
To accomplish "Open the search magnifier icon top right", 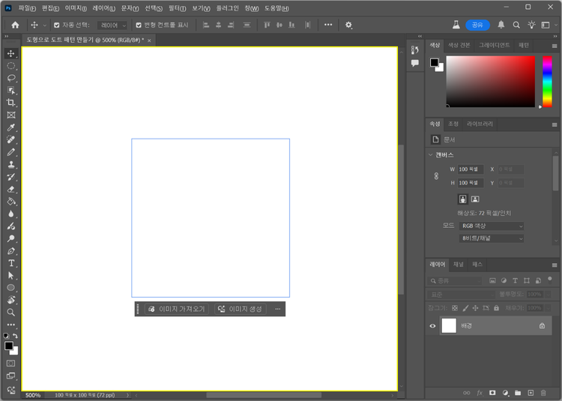I will (x=516, y=25).
